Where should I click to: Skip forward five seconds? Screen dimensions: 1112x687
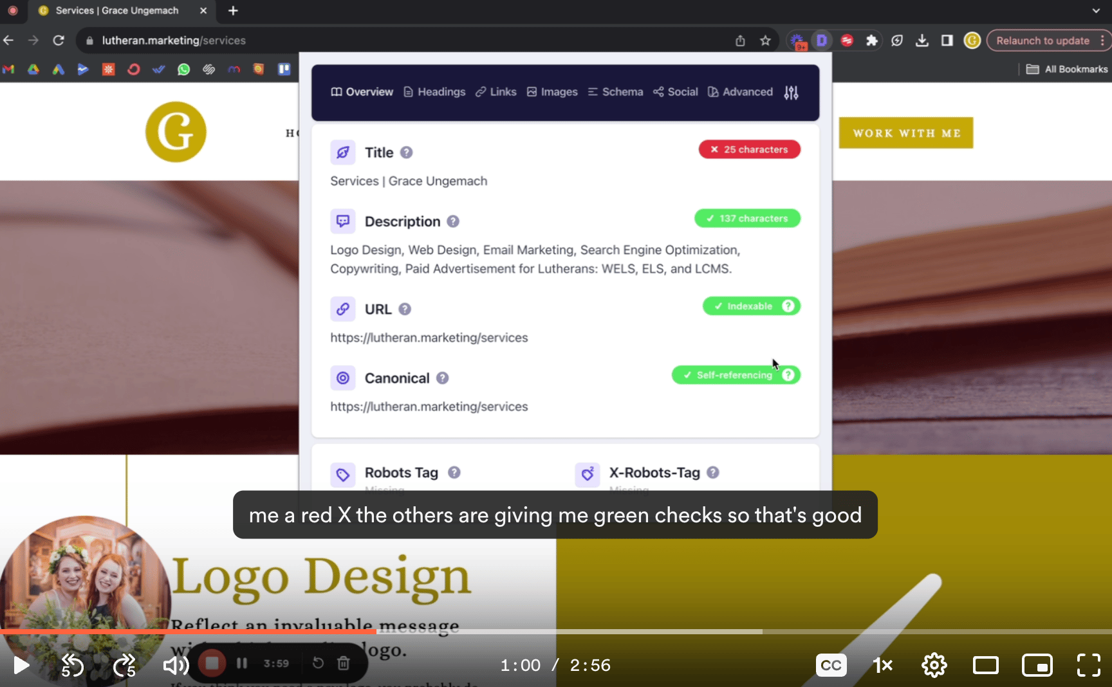point(124,665)
